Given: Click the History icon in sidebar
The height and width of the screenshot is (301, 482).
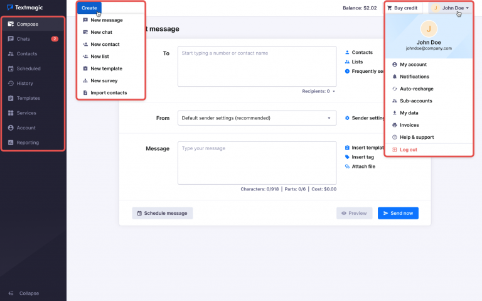Looking at the screenshot, I should tap(11, 84).
